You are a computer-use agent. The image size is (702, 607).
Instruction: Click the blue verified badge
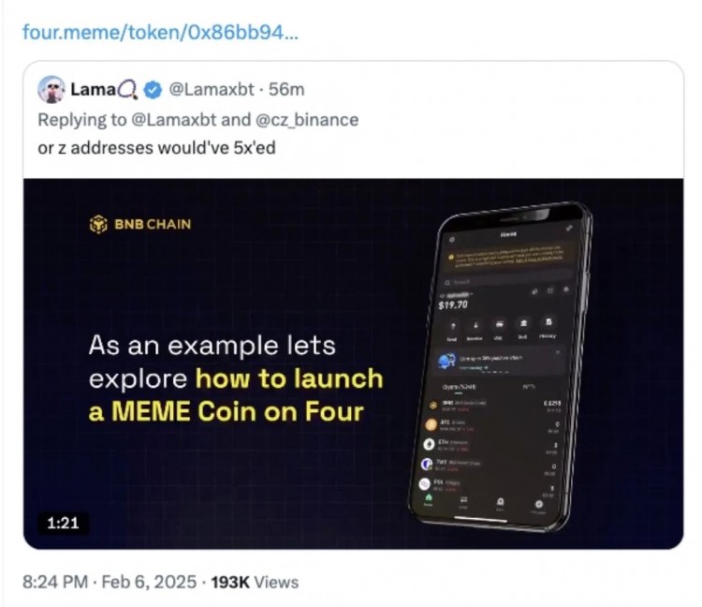coord(152,91)
